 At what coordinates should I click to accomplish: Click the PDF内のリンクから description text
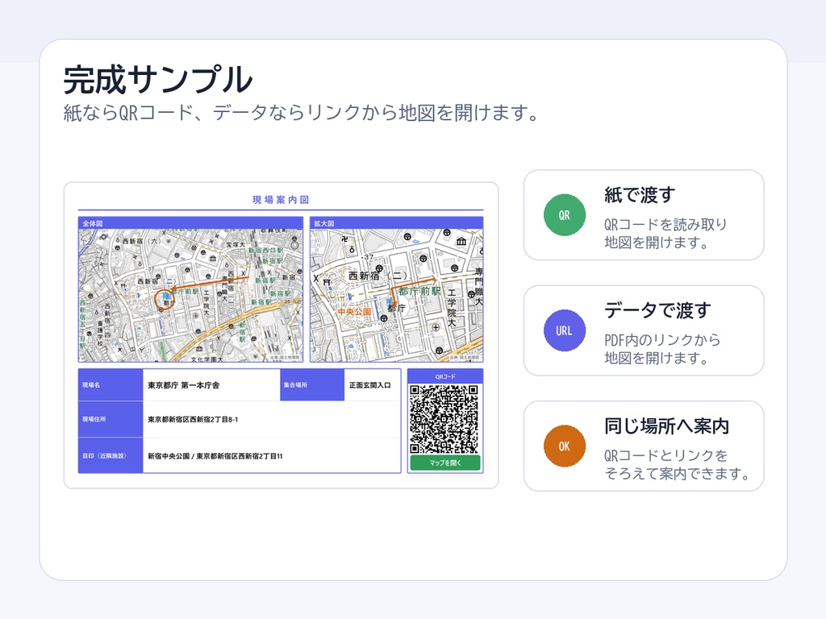click(662, 340)
